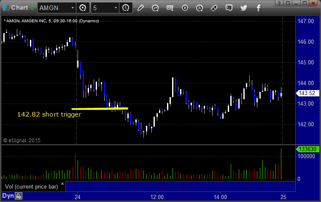Image resolution: width=321 pixels, height=202 pixels.
Task: Click the 12:00 time axis label
Action: (157, 197)
